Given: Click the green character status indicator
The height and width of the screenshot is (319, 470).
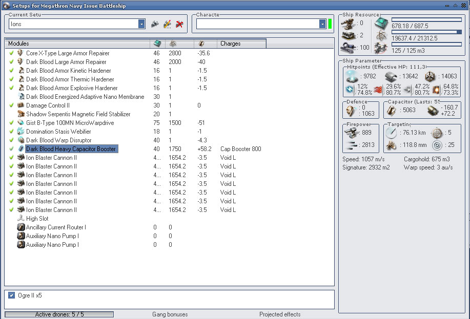Looking at the screenshot, I should [x=330, y=24].
